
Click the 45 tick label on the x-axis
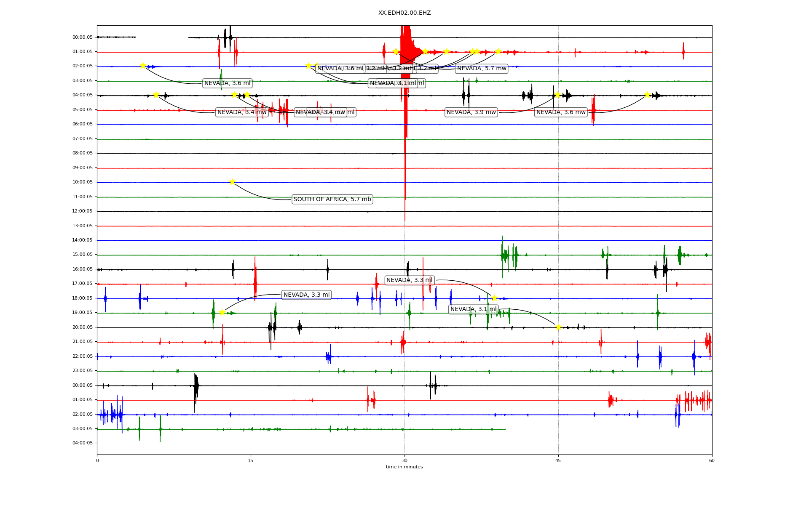[x=558, y=460]
